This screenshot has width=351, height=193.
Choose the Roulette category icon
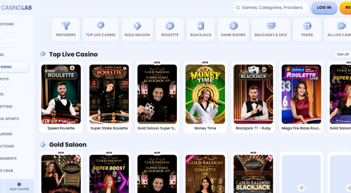click(170, 26)
